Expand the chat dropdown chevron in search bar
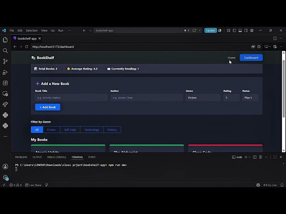286x214 pixels. pos(200,31)
